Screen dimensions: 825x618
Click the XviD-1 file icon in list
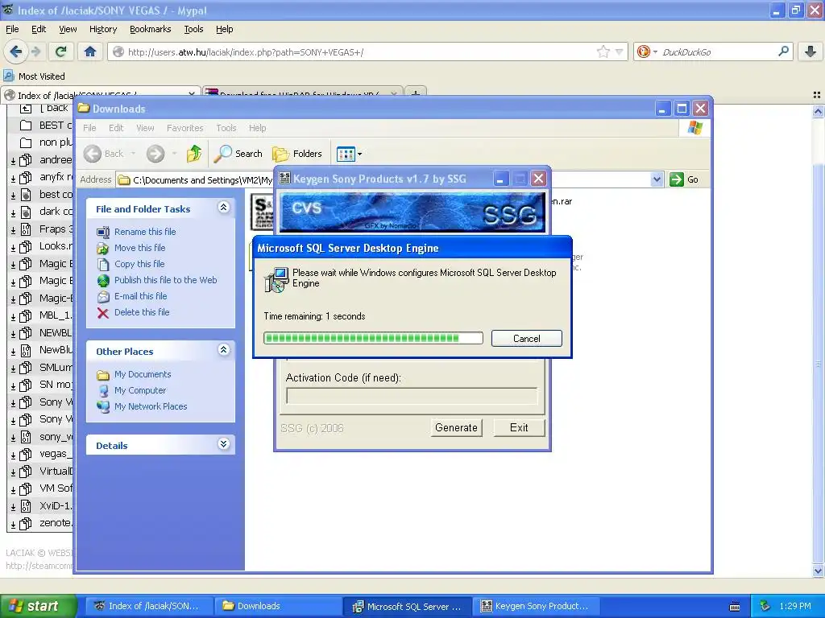(25, 506)
